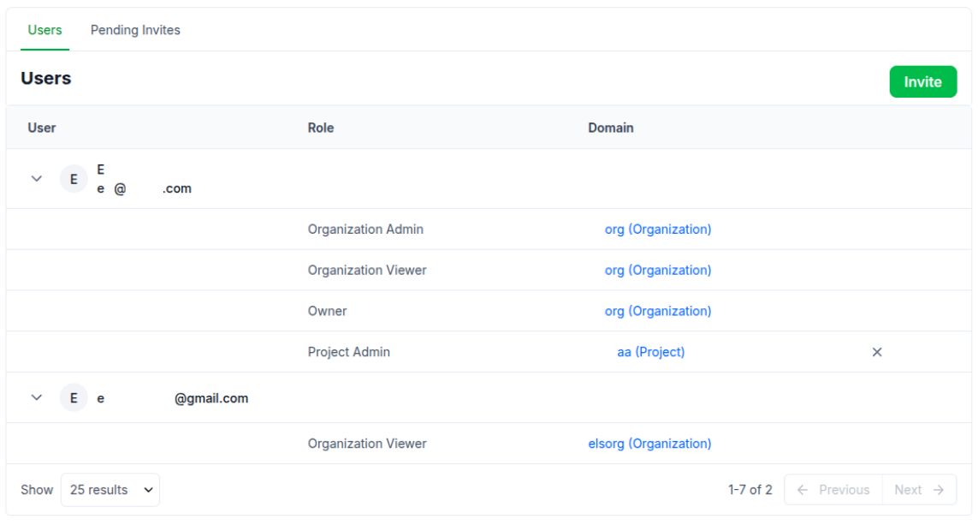Open the elsorg (Organization) link

tap(649, 444)
